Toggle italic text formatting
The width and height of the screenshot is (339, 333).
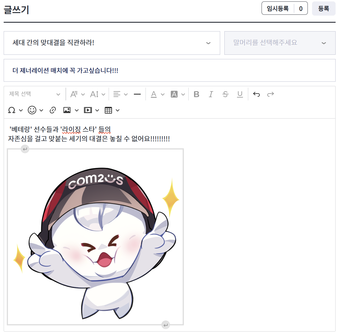point(211,94)
